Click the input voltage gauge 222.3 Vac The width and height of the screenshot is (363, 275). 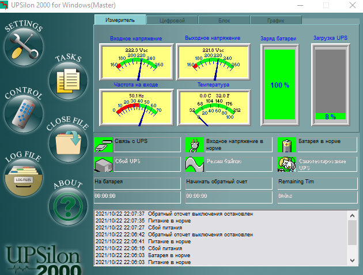click(x=137, y=62)
